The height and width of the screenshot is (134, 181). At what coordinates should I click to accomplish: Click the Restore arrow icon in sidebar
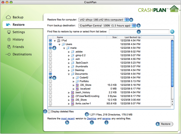coord(8,25)
